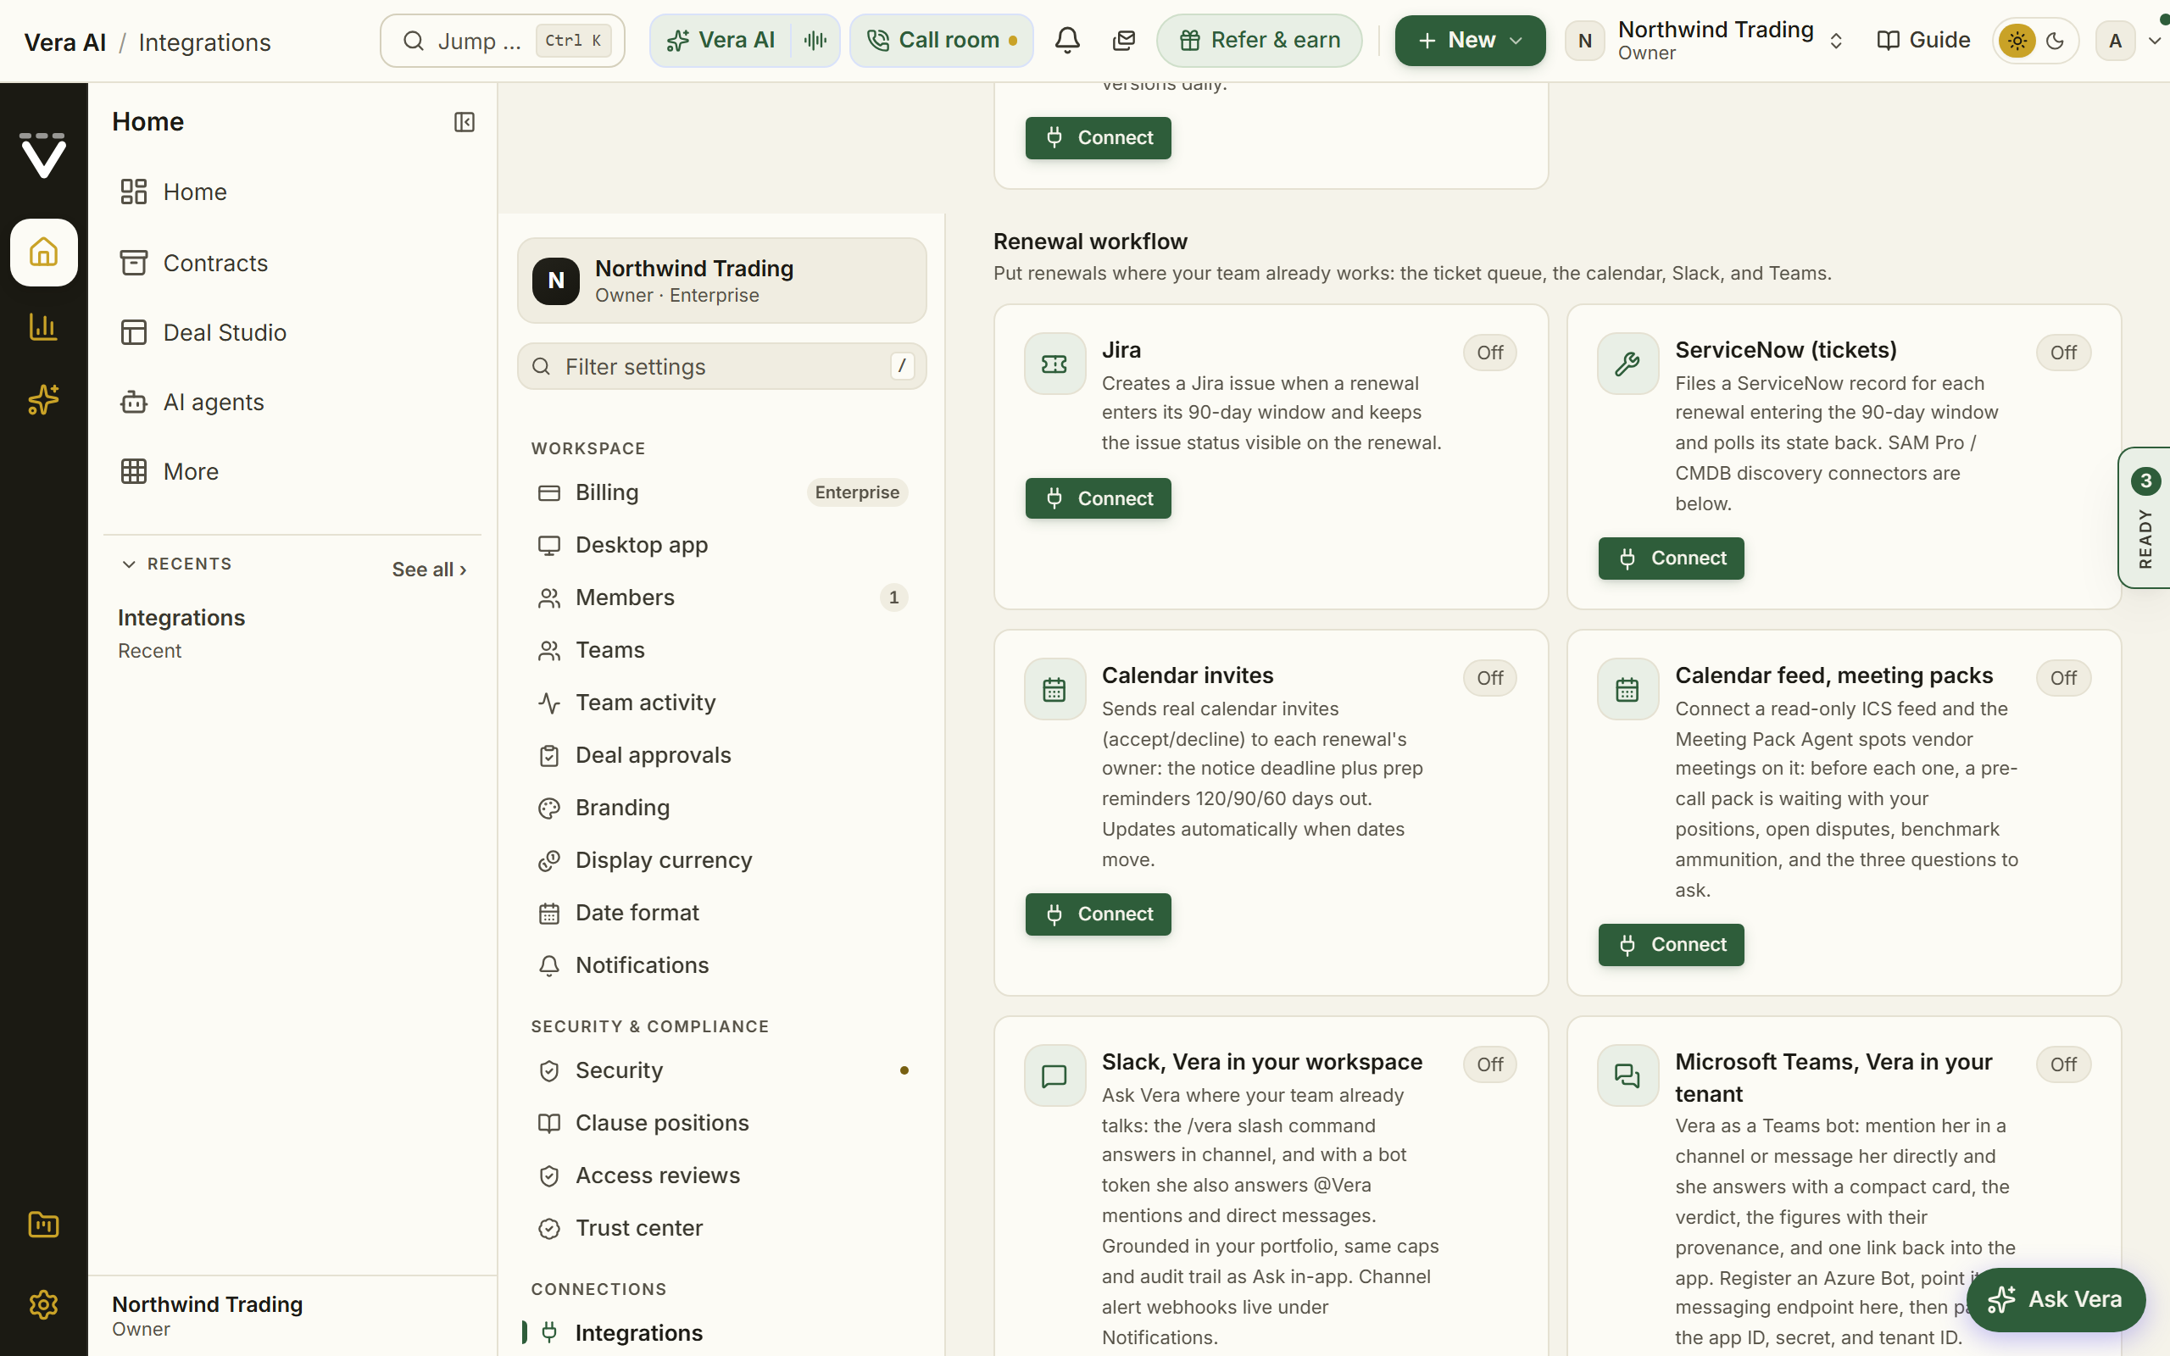Open the New dropdown button
Screen dimensions: 2170x1356
tap(1470, 41)
